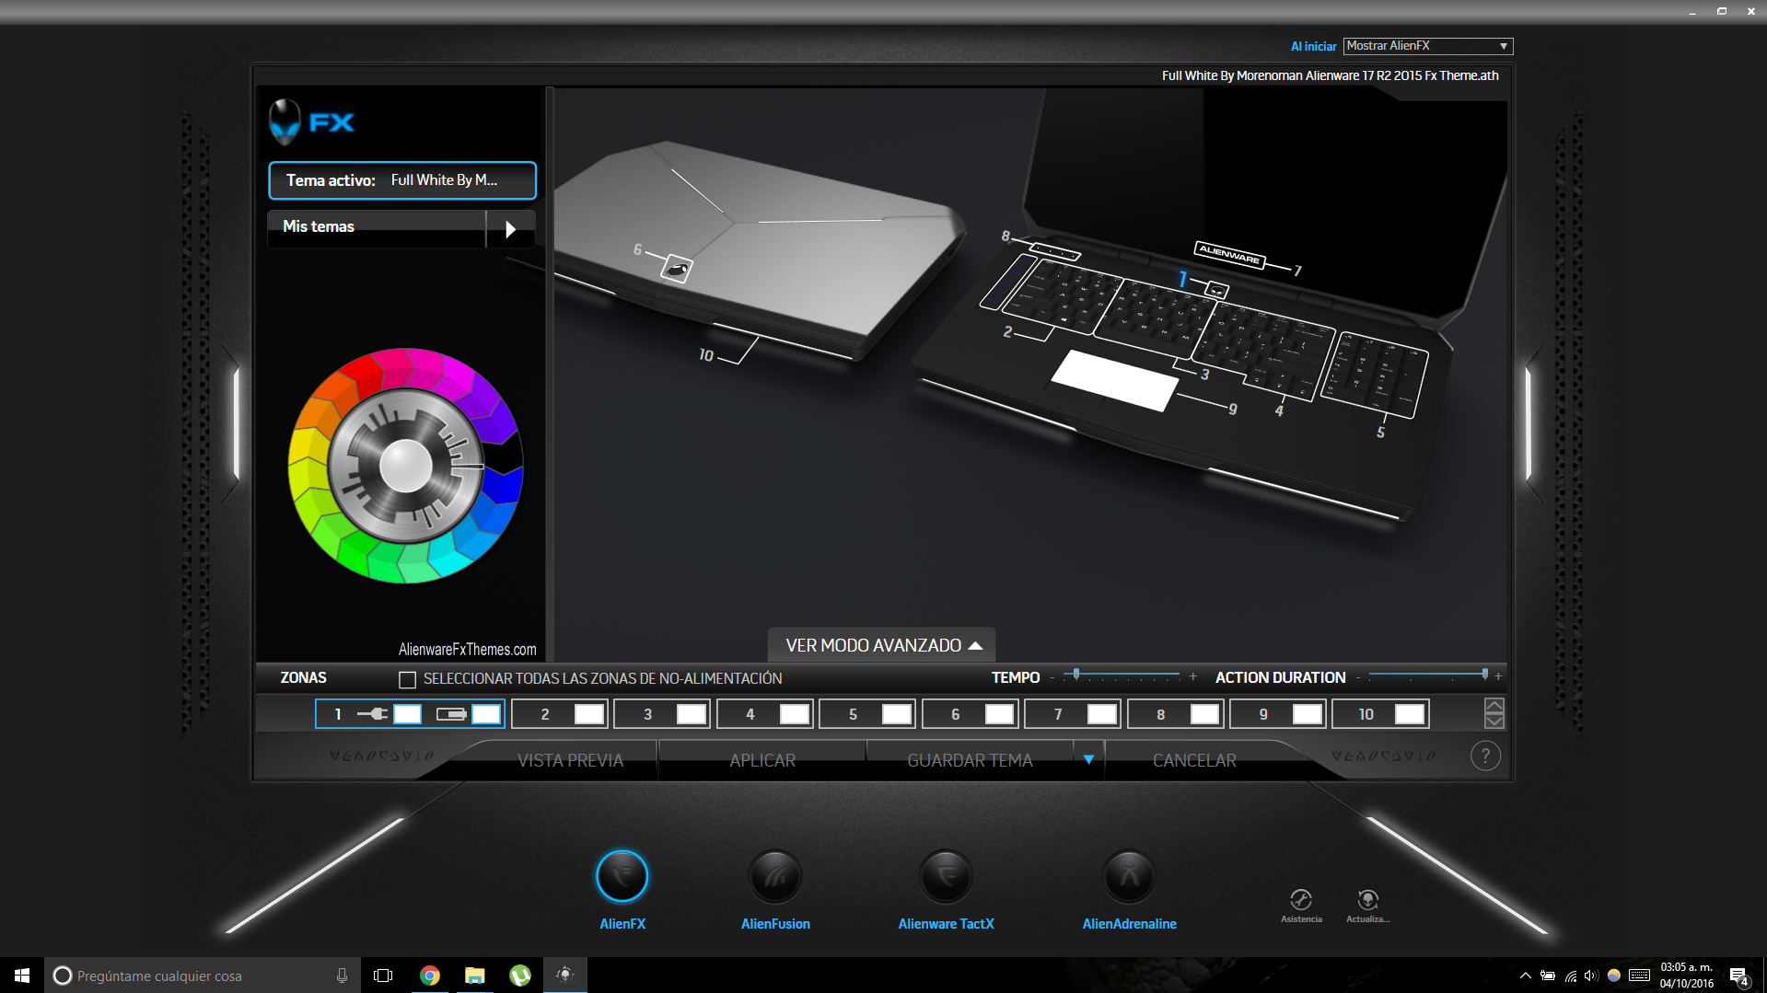This screenshot has width=1767, height=993.
Task: Open Task View on the taskbar
Action: tap(383, 976)
